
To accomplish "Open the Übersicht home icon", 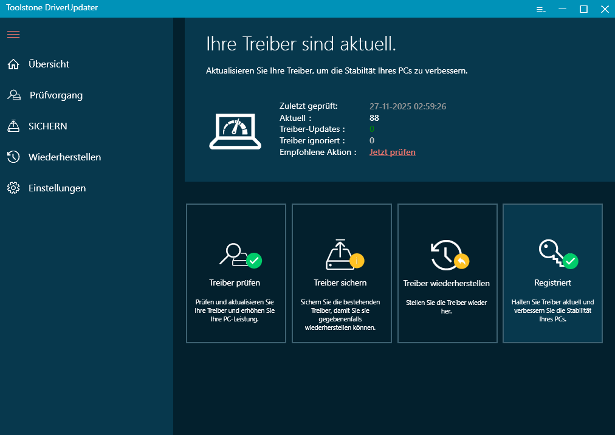I will pos(13,64).
